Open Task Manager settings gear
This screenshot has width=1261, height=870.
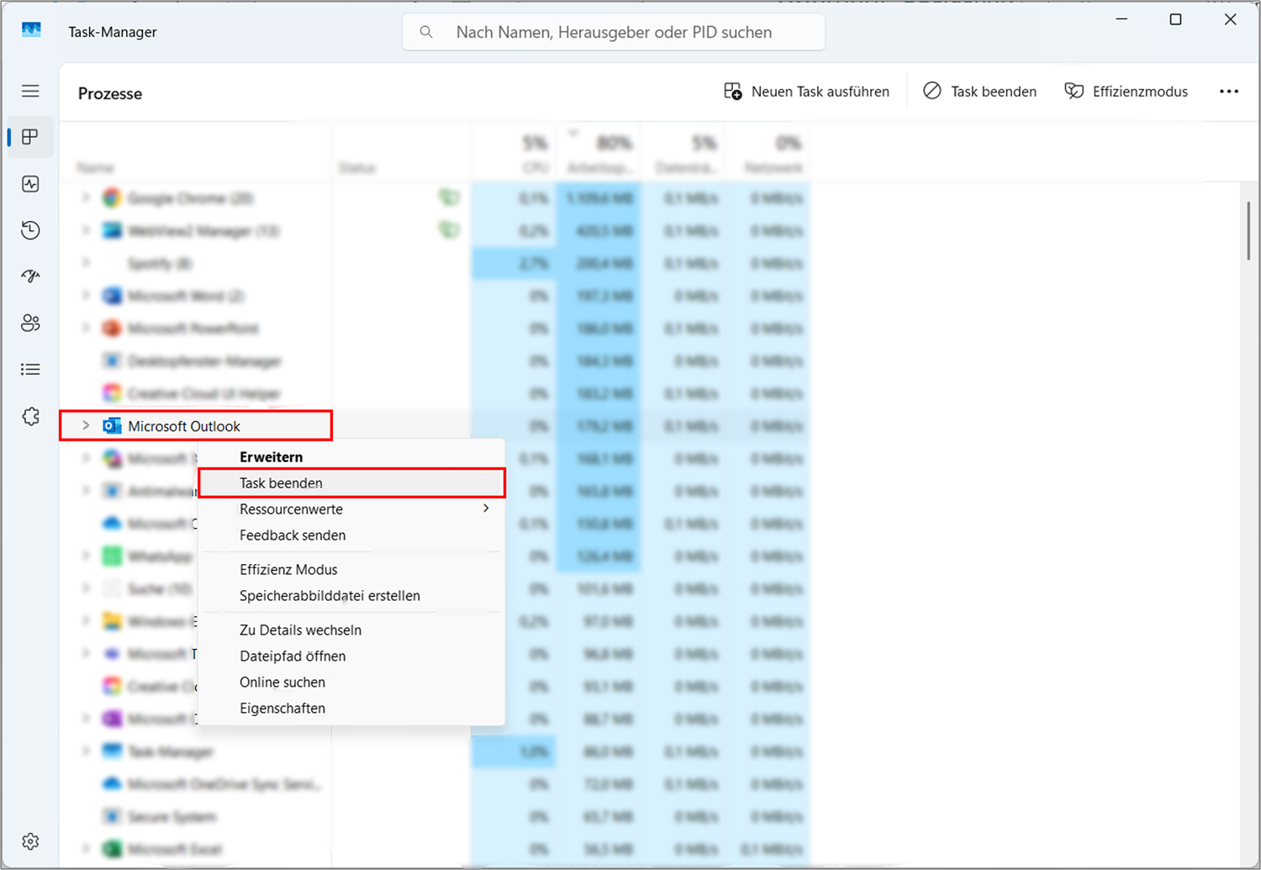tap(30, 841)
